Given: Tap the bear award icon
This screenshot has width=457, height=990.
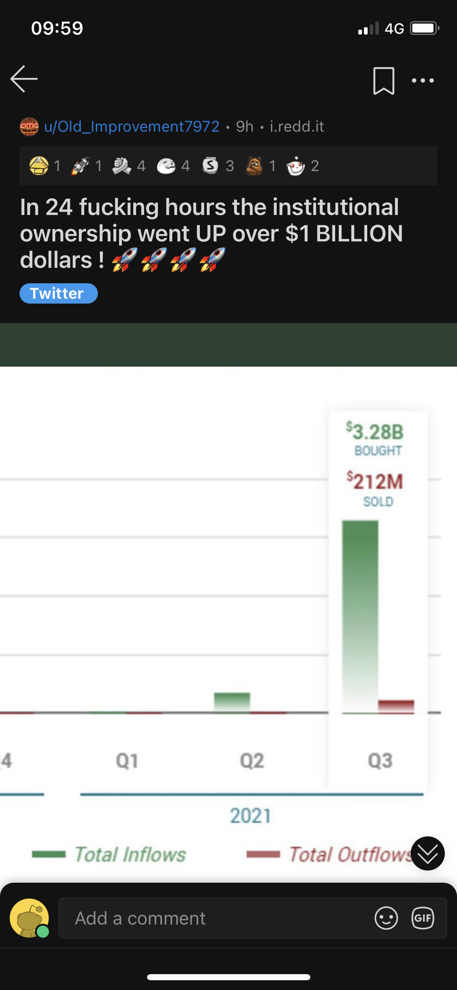Looking at the screenshot, I should click(x=254, y=166).
